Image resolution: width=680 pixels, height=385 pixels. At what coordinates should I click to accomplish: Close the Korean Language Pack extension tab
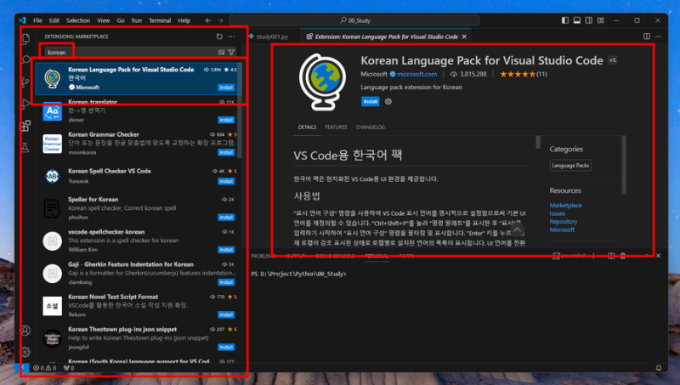click(464, 37)
